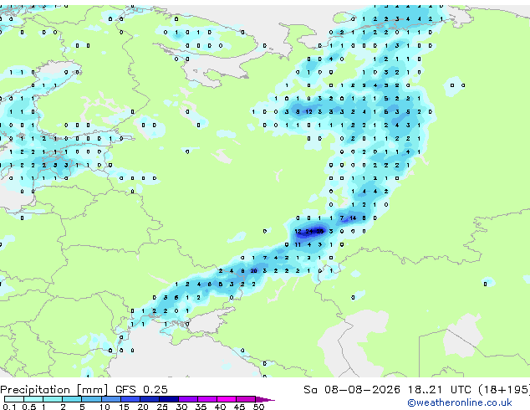This screenshot has height=410, width=530.
Task: Click the 5–10 mm legend color swatch
Action: [x=91, y=399]
